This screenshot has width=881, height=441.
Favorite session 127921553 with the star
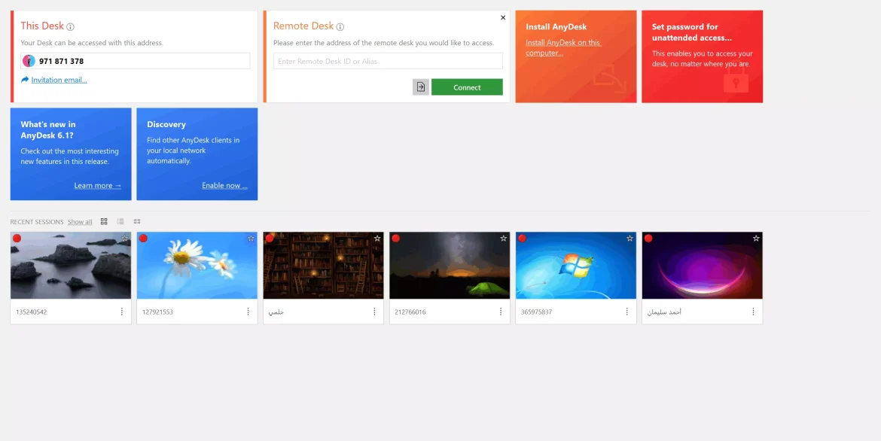pyautogui.click(x=251, y=239)
